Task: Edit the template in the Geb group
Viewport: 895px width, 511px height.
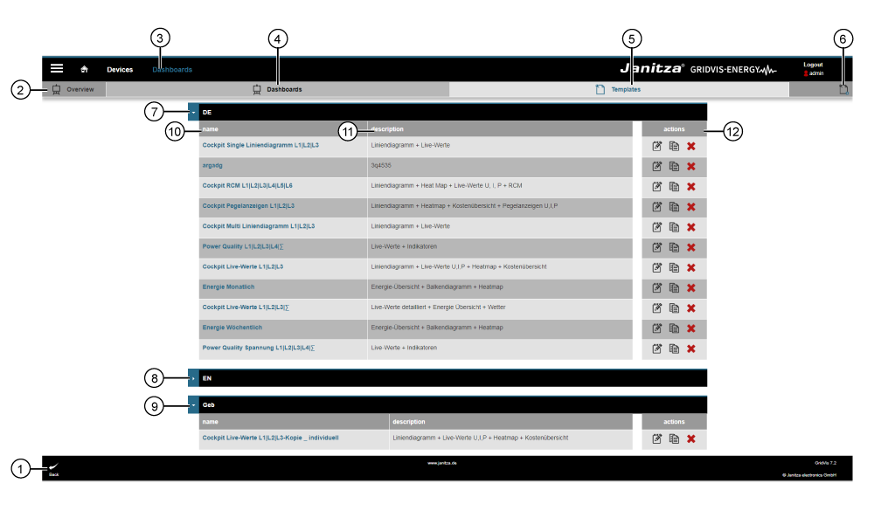Action: [x=656, y=438]
